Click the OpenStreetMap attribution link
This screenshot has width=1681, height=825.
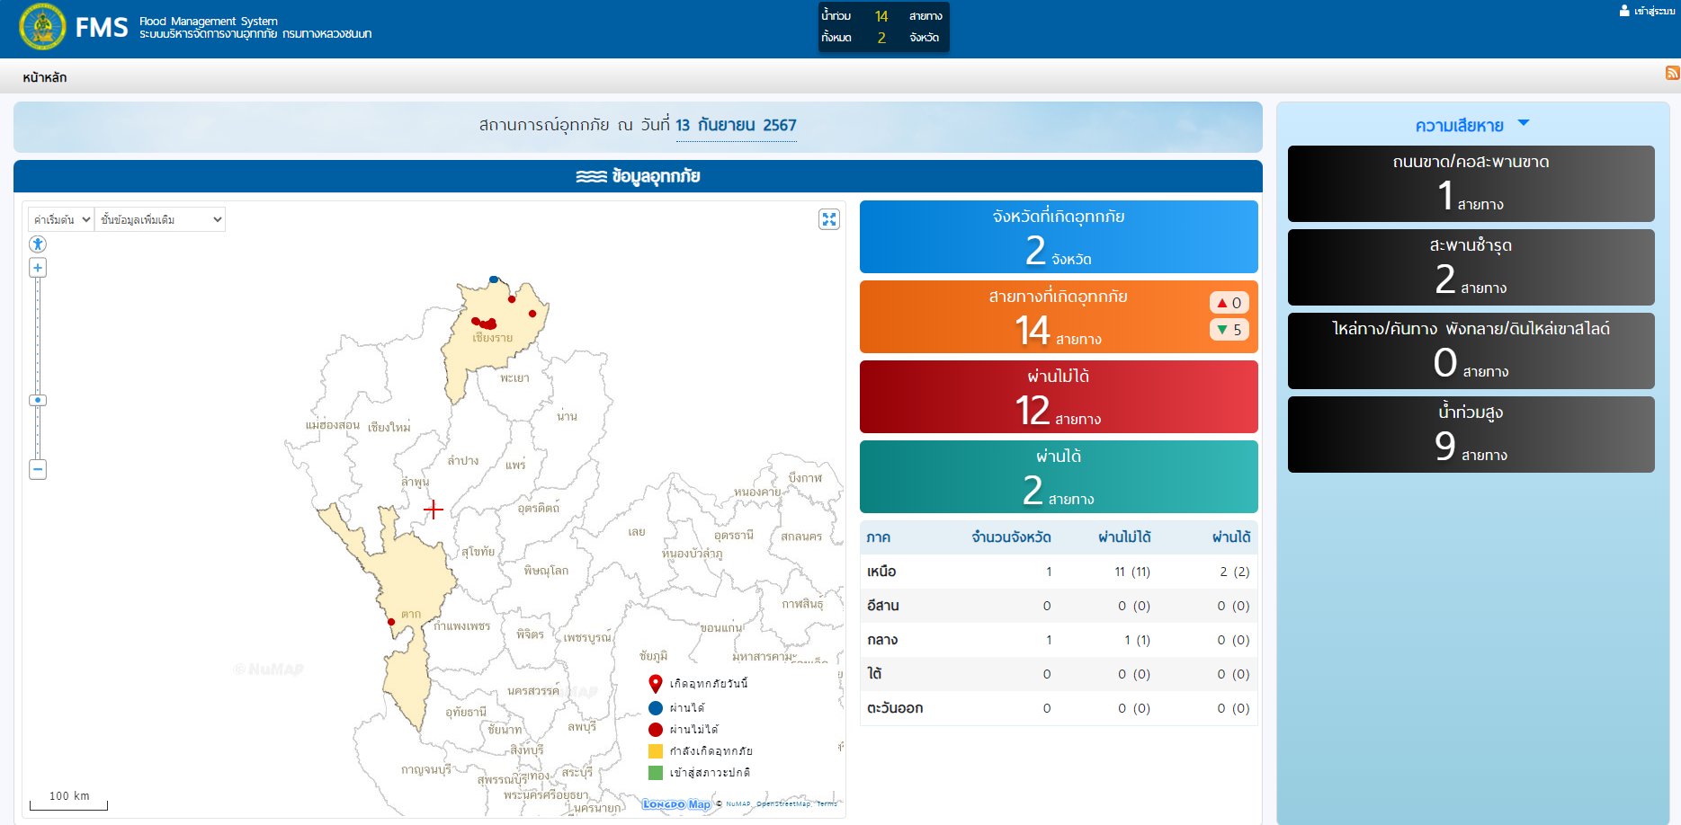click(782, 804)
